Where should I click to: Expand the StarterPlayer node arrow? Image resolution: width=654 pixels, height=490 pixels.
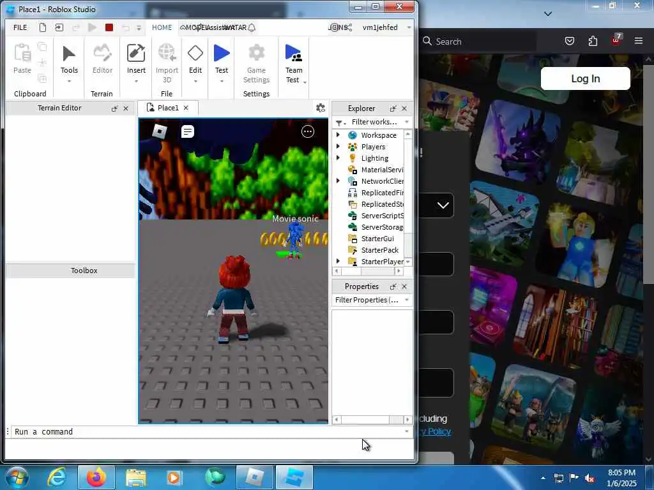click(338, 261)
